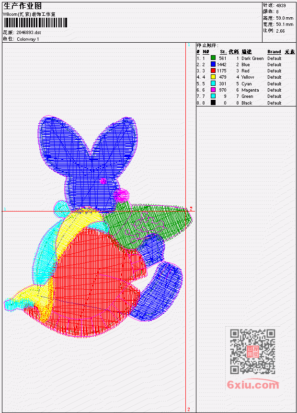This screenshot has height=413, width=297.
Task: Click the Brand column header
Action: coord(274,52)
